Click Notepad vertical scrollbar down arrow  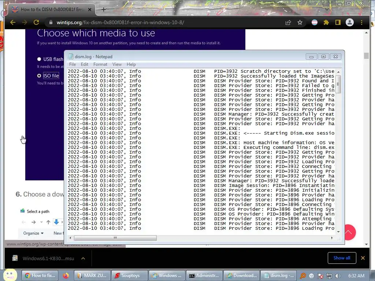click(338, 232)
